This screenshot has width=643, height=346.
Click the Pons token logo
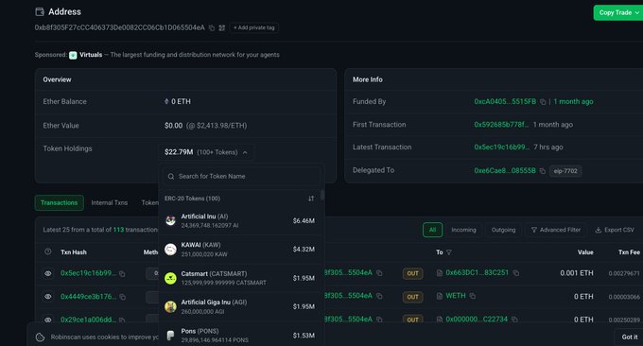[170, 336]
